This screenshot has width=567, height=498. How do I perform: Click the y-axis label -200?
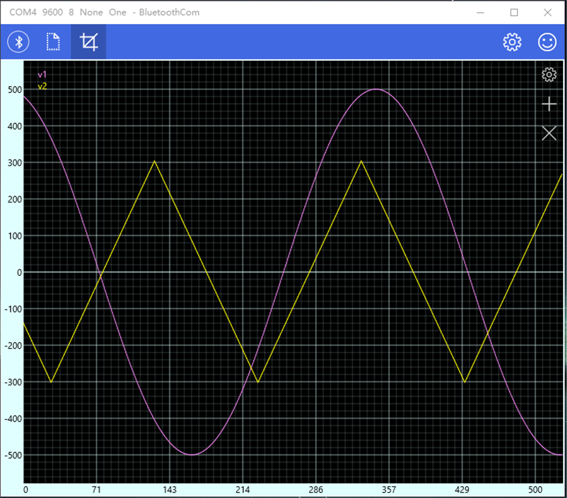pyautogui.click(x=13, y=345)
